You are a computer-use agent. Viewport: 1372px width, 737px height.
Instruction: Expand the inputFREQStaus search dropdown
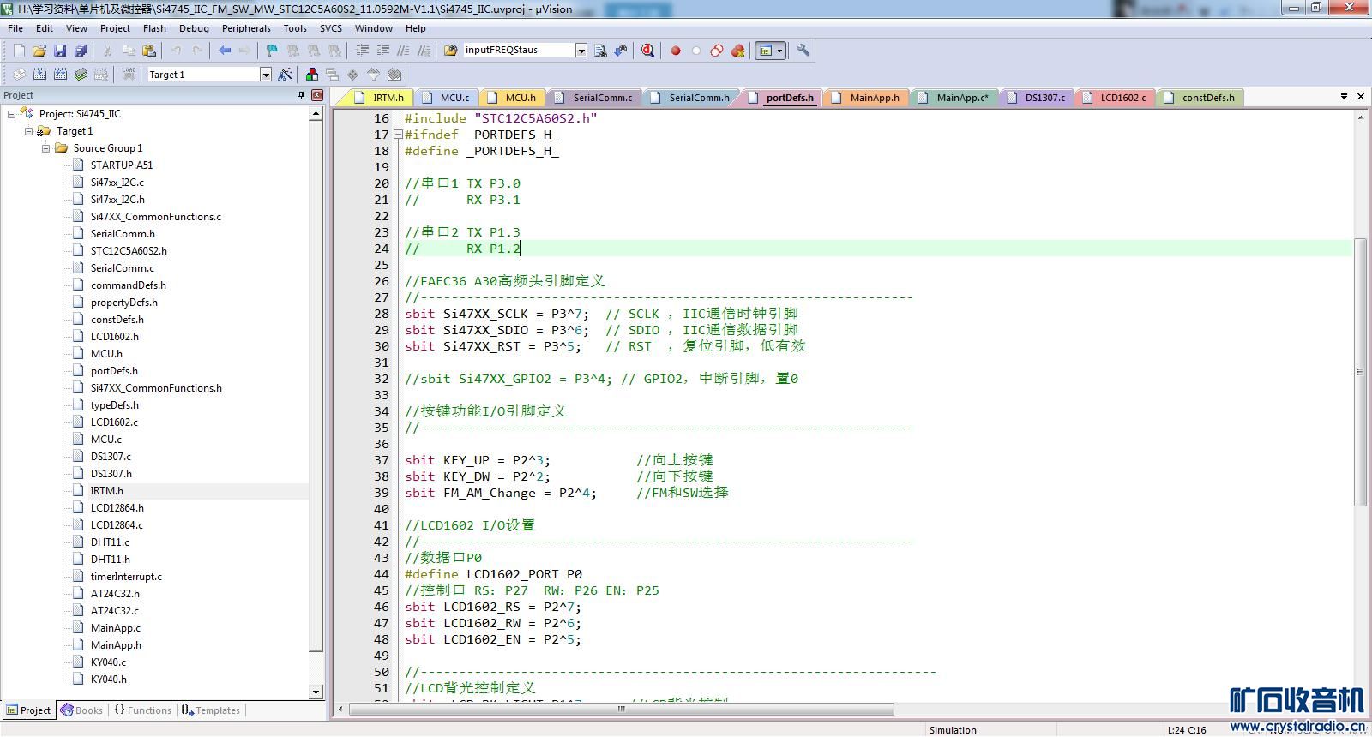tap(581, 51)
